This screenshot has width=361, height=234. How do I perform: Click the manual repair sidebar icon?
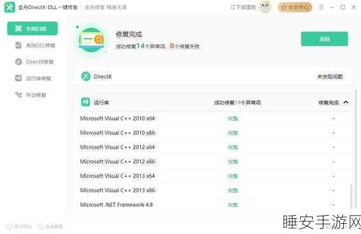tap(18, 94)
